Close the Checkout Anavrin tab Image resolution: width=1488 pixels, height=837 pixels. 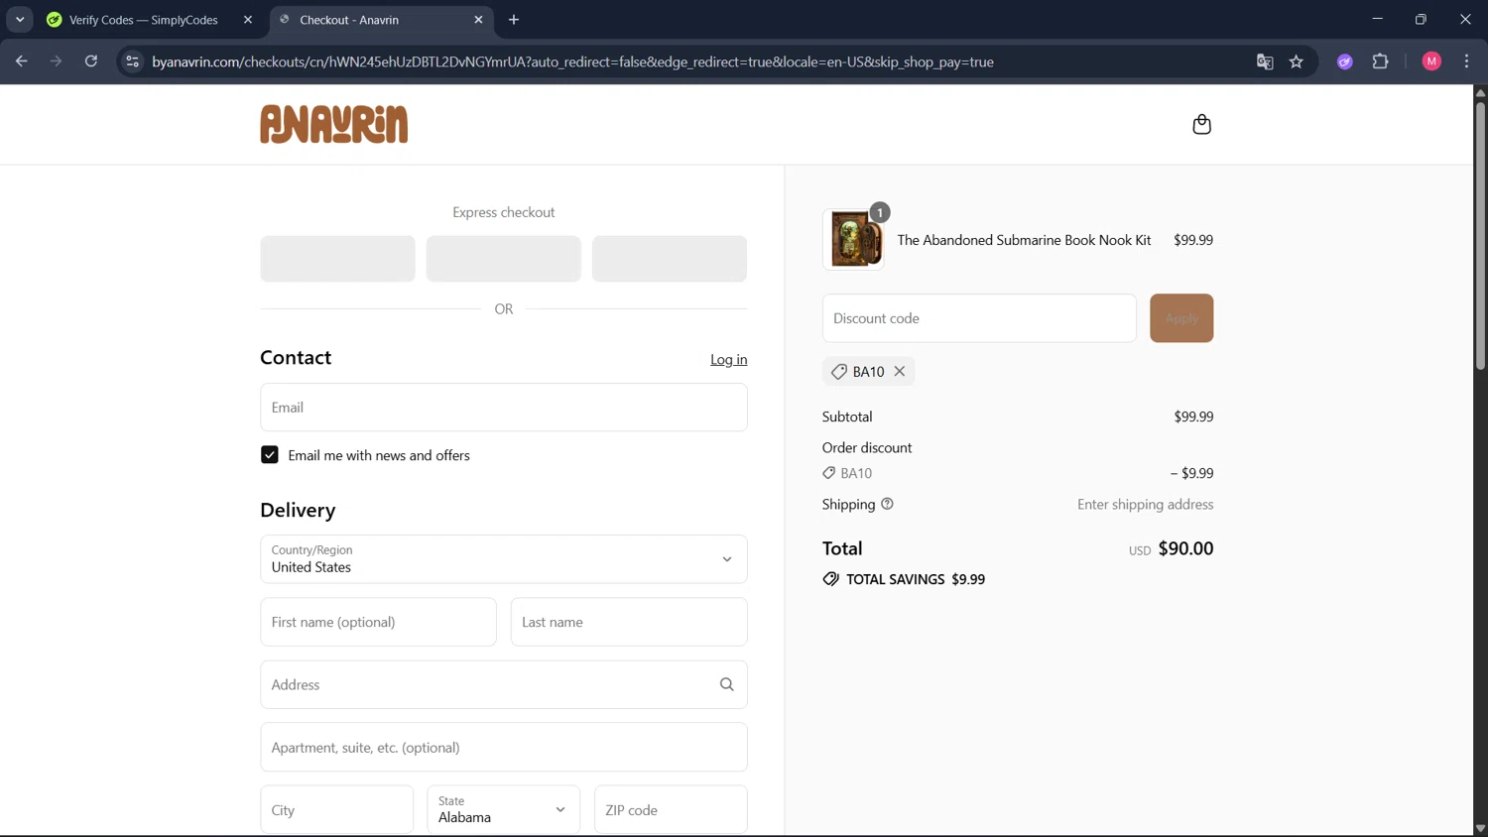[478, 20]
